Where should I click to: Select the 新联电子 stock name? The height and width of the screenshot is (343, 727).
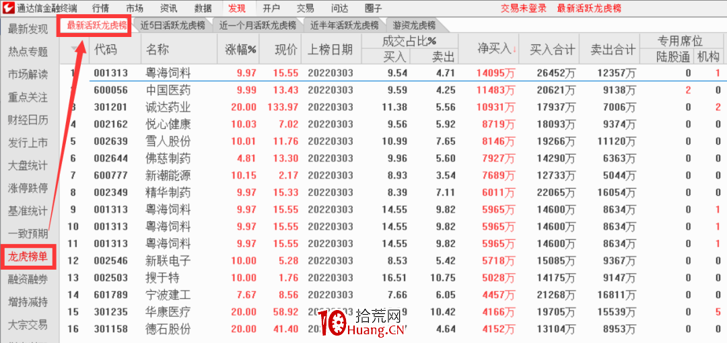pyautogui.click(x=168, y=260)
